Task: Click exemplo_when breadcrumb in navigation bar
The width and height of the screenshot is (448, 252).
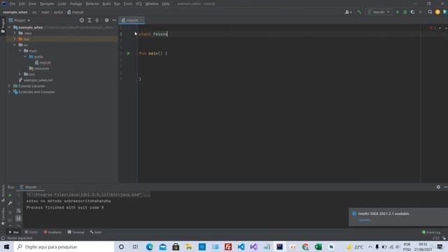Action: pyautogui.click(x=15, y=13)
